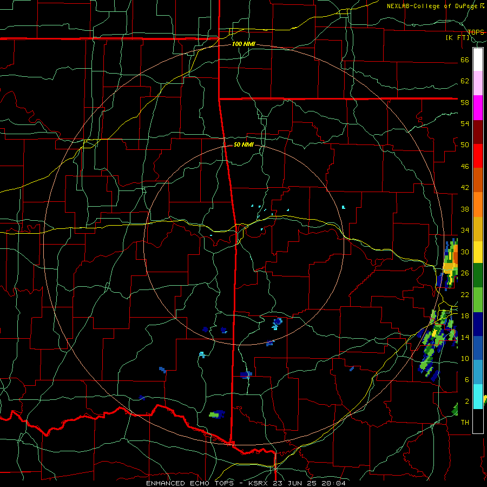Click the light green 26 kft legend swatch

(478, 300)
